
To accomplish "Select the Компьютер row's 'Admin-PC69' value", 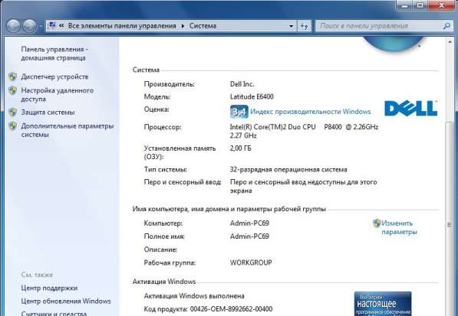I will point(249,223).
